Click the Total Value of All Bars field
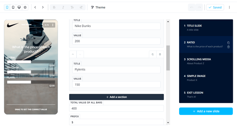The height and width of the screenshot is (128, 237). click(116, 108)
